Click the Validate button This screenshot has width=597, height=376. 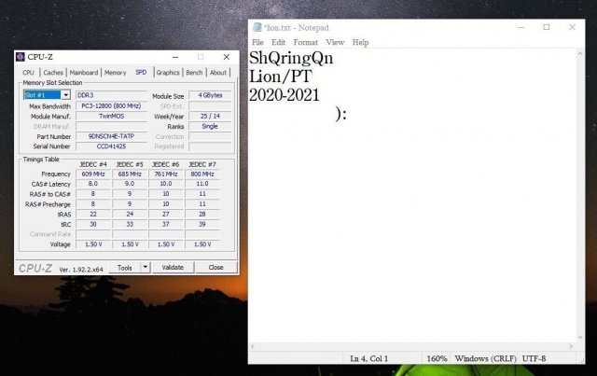pyautogui.click(x=174, y=267)
